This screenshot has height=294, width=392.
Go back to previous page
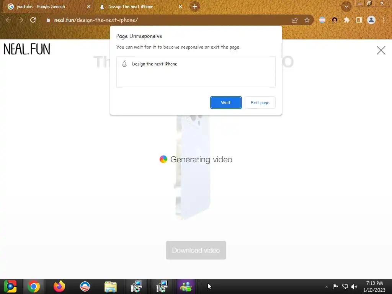[x=8, y=20]
